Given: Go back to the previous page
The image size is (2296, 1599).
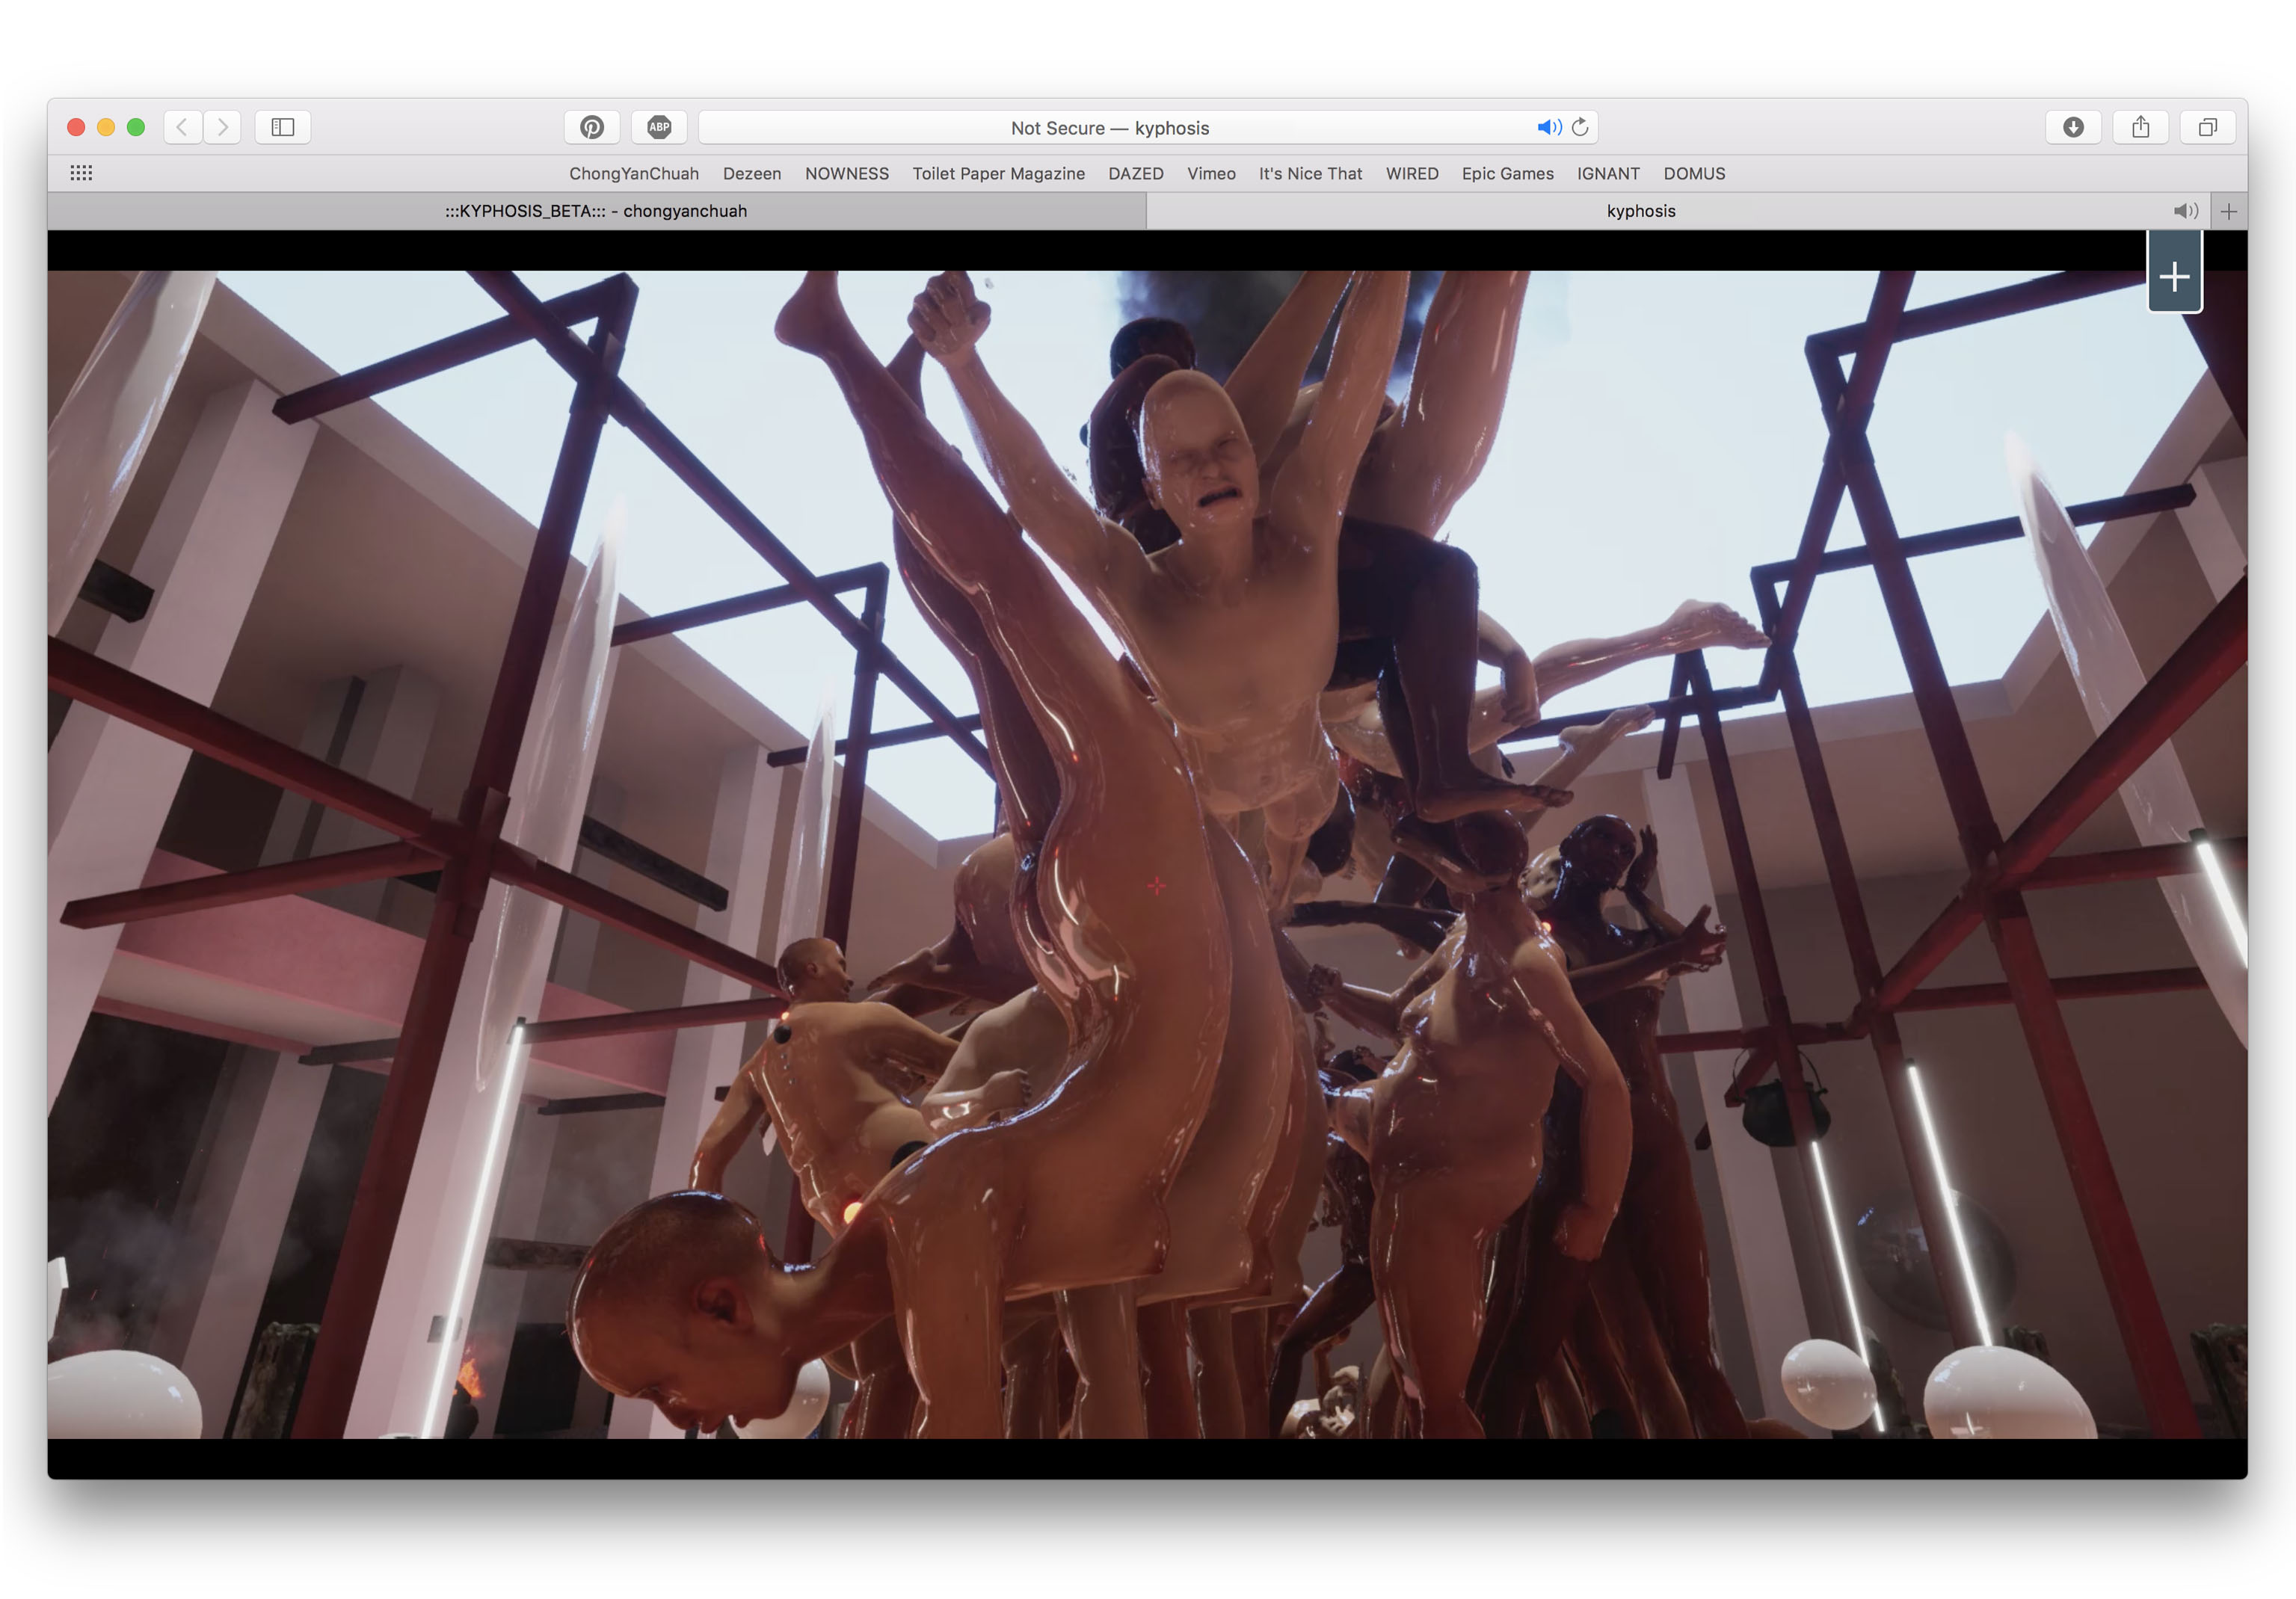Looking at the screenshot, I should [182, 127].
